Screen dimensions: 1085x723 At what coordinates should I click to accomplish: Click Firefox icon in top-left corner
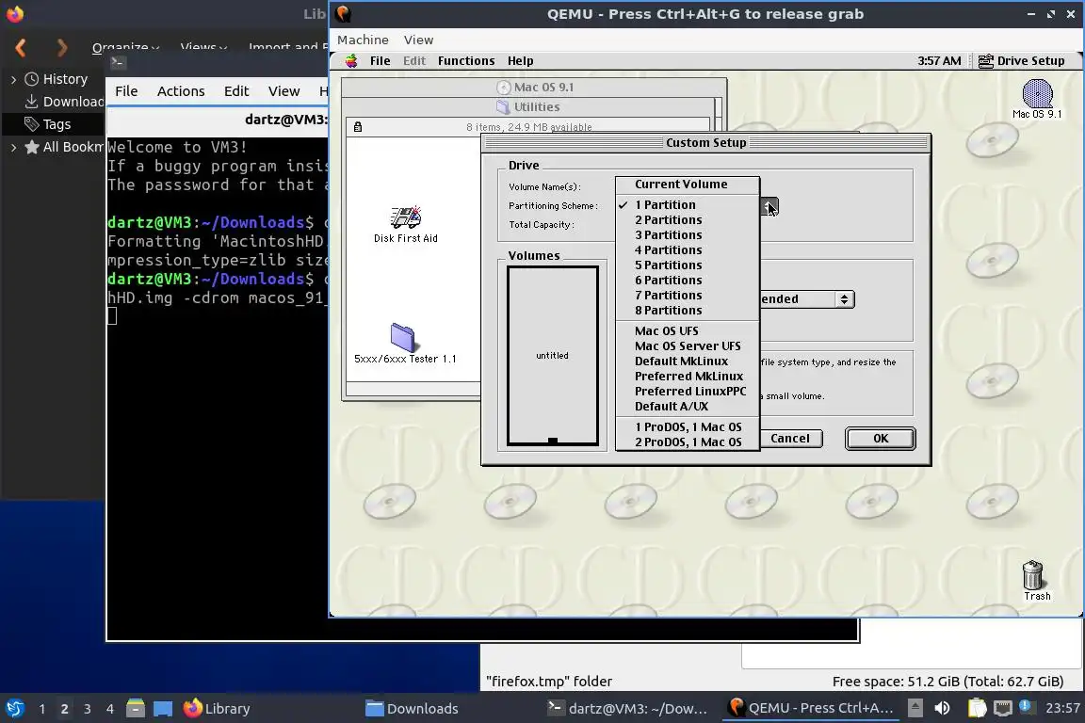14,14
